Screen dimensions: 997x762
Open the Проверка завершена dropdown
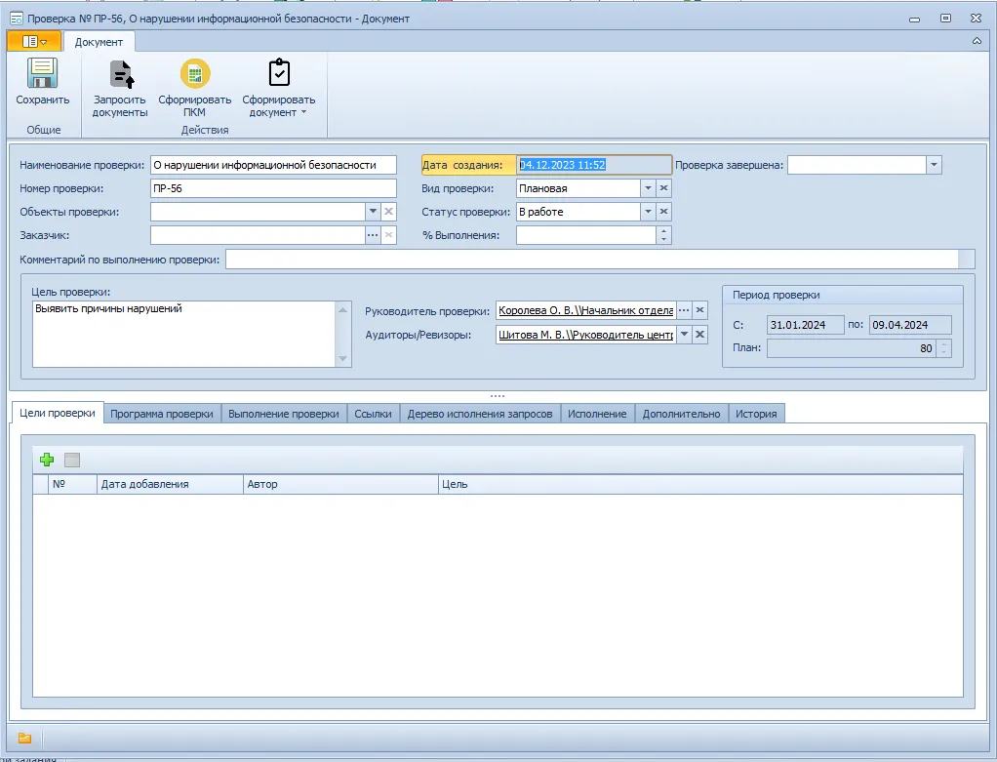[934, 165]
